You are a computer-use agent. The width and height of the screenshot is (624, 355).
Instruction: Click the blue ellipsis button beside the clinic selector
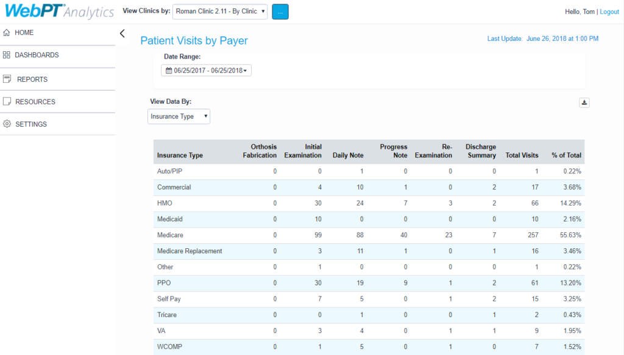pos(280,11)
